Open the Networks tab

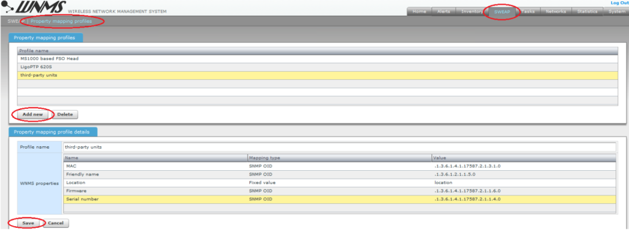[555, 12]
